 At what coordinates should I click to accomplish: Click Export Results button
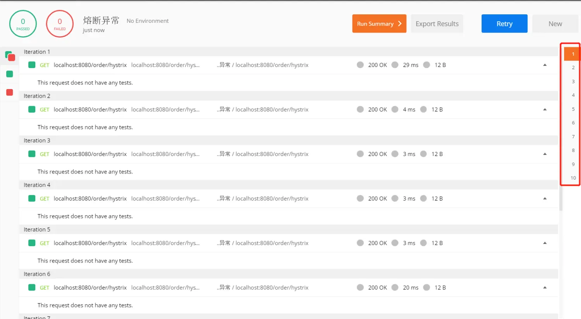click(437, 24)
